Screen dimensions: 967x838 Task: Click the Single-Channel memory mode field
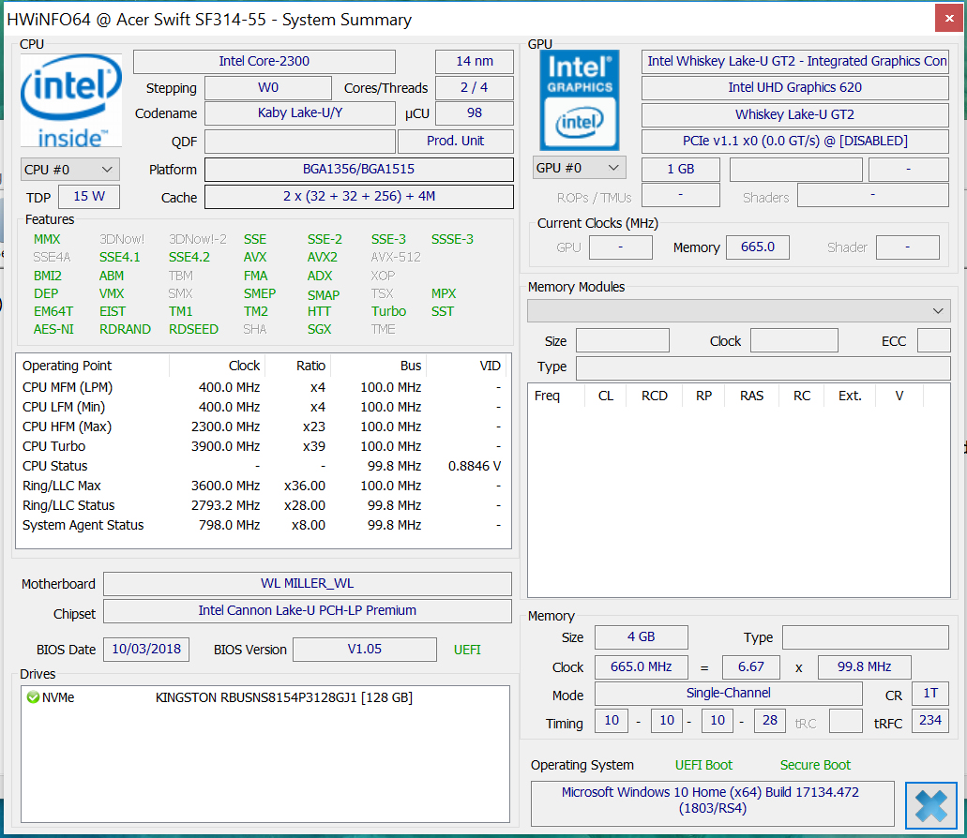[729, 694]
